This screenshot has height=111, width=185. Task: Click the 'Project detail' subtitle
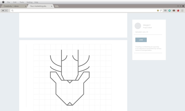pos(147,27)
